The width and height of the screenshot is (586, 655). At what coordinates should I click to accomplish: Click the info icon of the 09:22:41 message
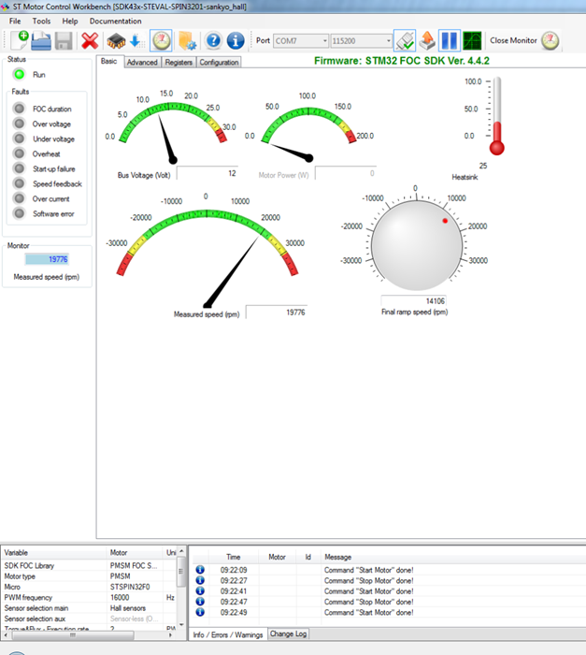tap(200, 590)
